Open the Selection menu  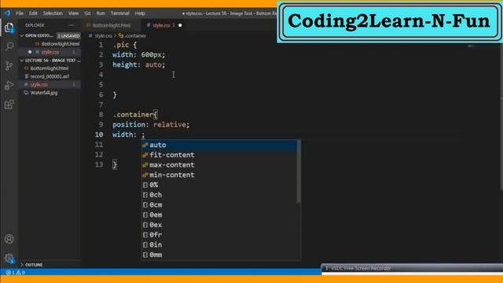pyautogui.click(x=53, y=13)
